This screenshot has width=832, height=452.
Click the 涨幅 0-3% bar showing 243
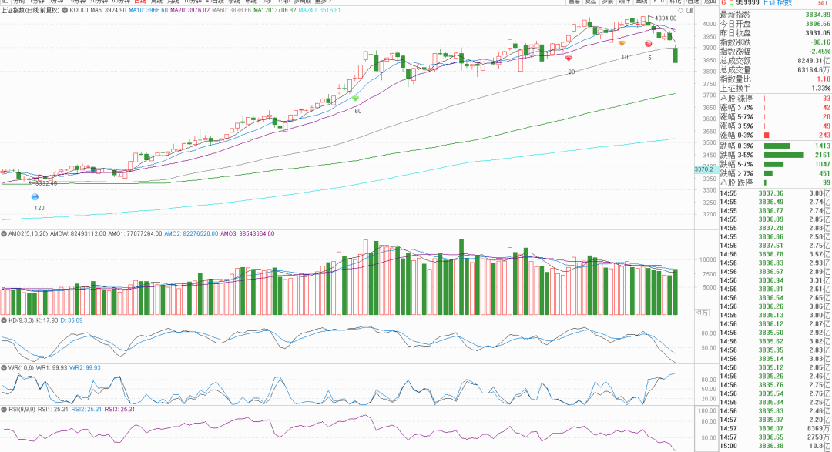tap(767, 136)
